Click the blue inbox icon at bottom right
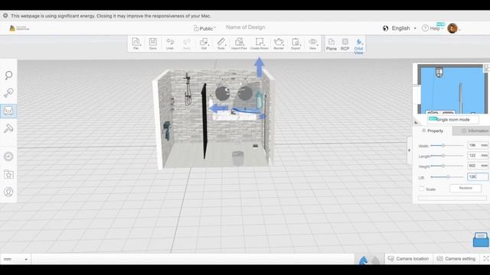490x275 pixels. click(x=481, y=239)
